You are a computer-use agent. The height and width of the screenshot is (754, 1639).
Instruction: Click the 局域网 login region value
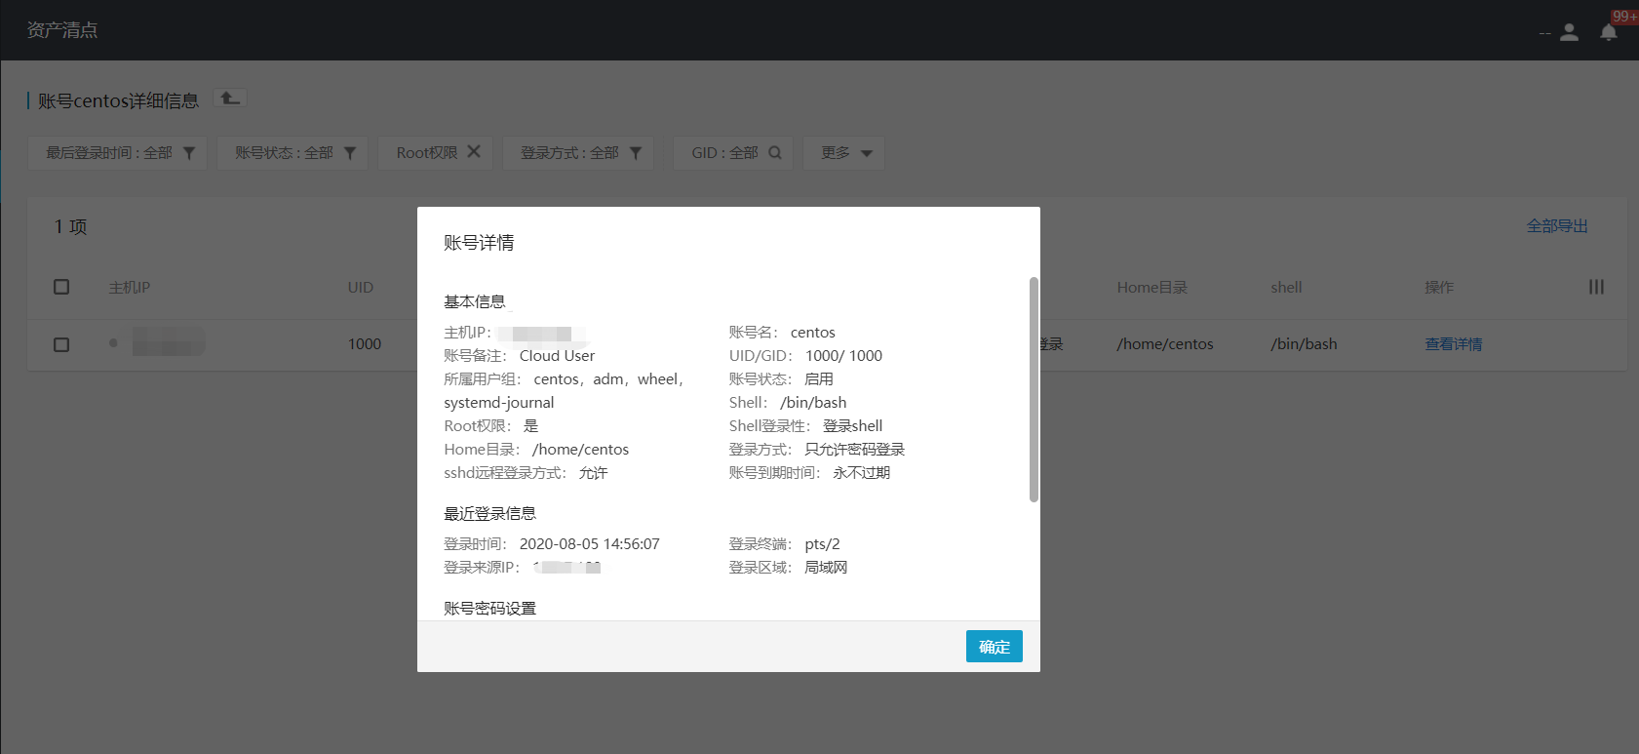[826, 568]
